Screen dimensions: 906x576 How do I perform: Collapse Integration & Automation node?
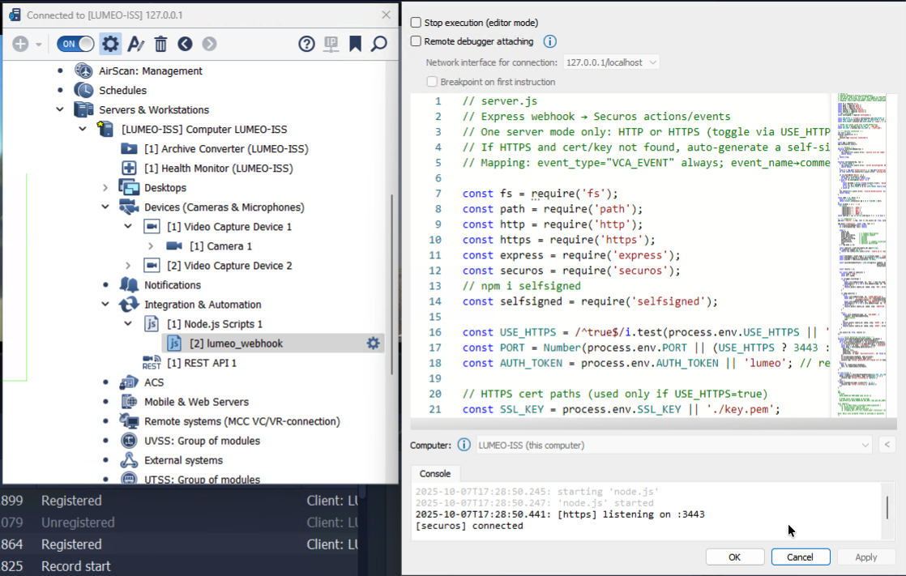click(105, 305)
